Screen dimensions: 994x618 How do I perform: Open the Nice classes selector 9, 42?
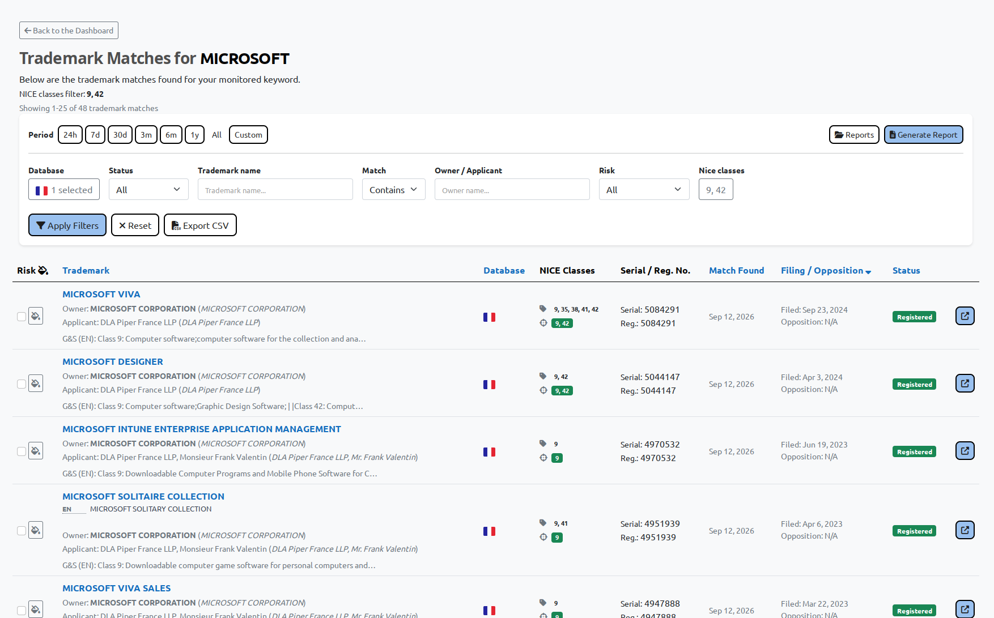click(716, 189)
